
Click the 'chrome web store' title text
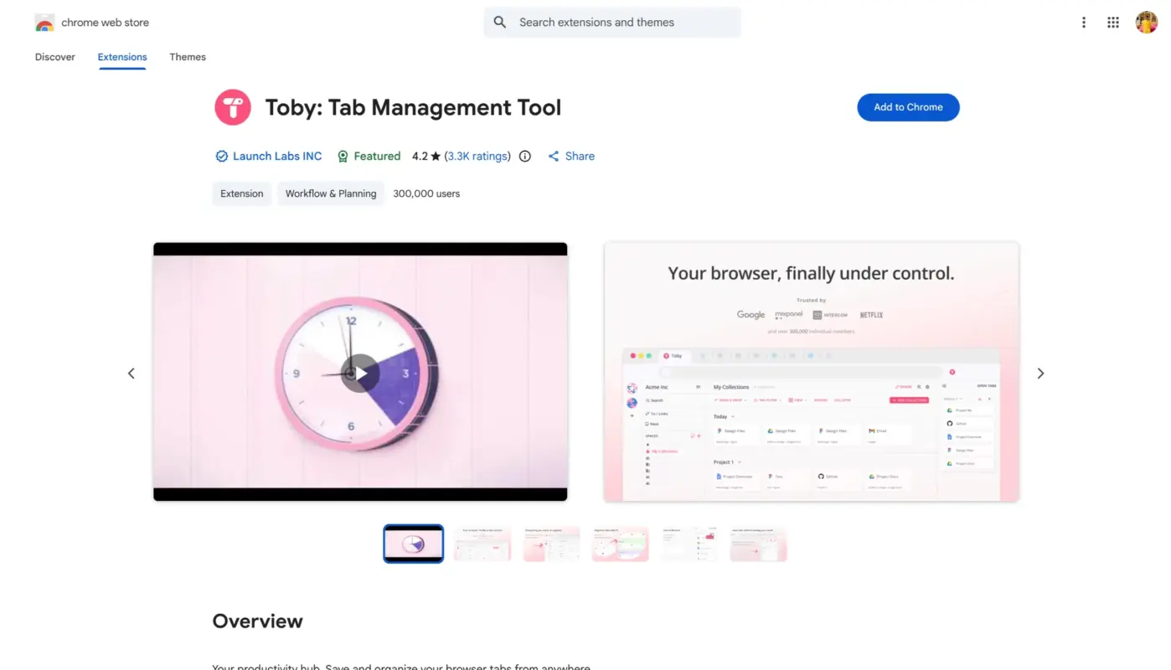tap(105, 23)
